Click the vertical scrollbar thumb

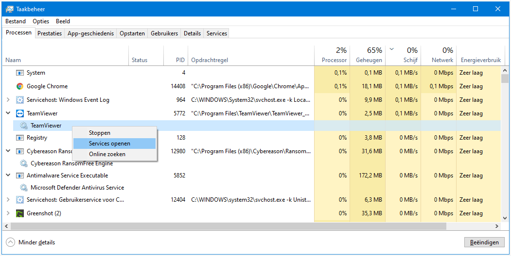[505, 79]
